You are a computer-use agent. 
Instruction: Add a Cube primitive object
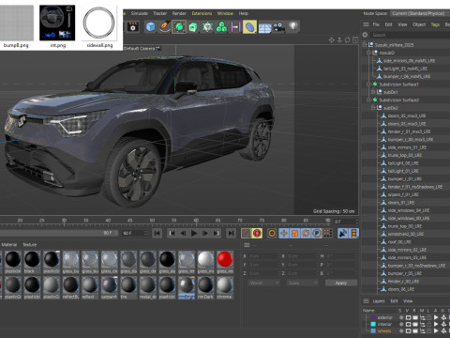151,27
